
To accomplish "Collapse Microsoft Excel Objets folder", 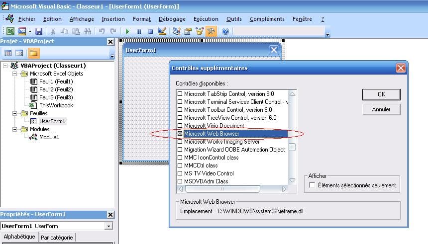I will coord(14,74).
